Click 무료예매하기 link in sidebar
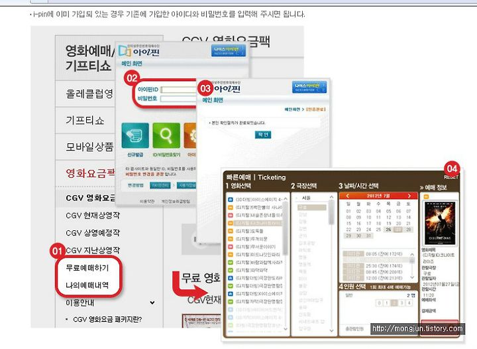The image size is (477, 349). pyautogui.click(x=87, y=267)
